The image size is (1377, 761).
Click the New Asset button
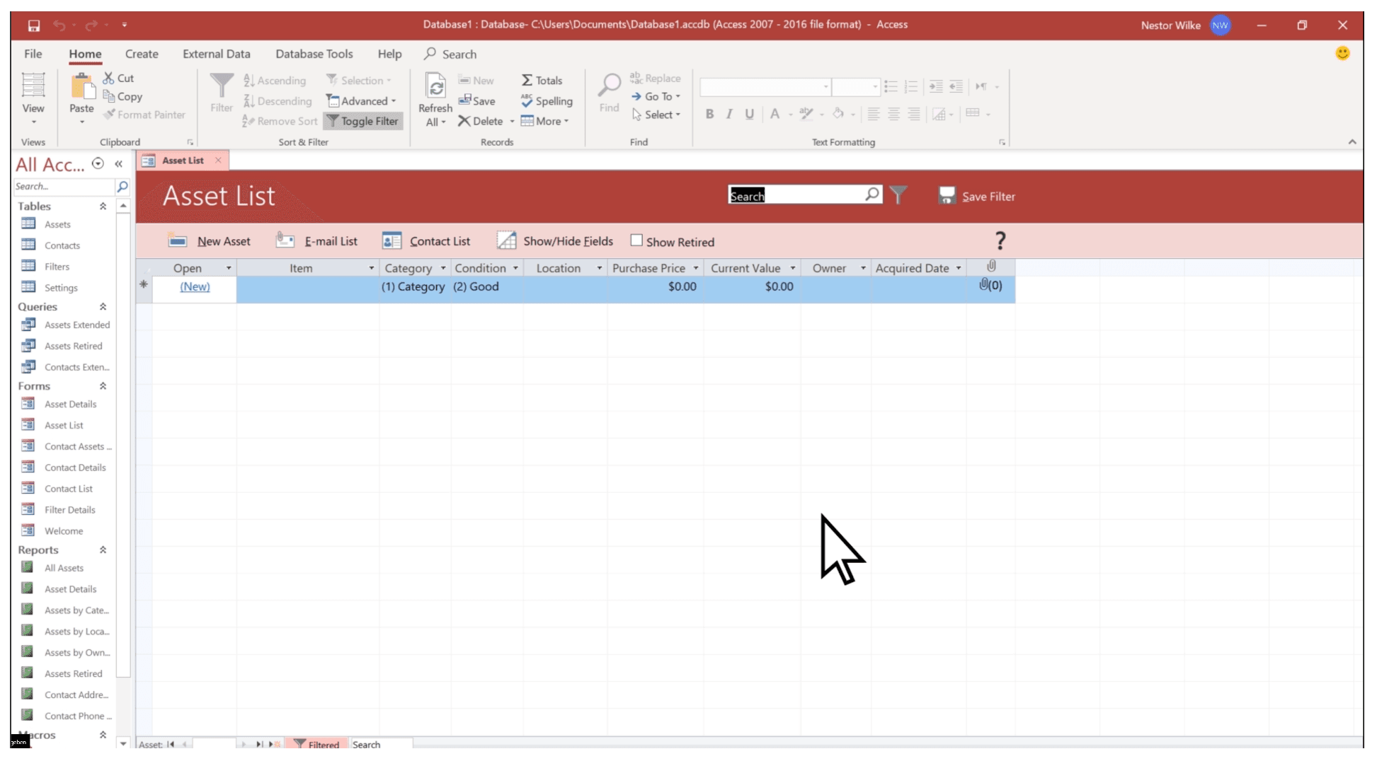click(x=210, y=241)
